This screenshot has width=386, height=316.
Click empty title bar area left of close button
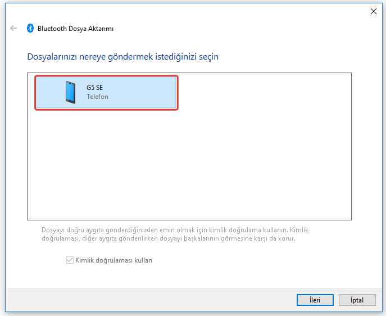225,11
